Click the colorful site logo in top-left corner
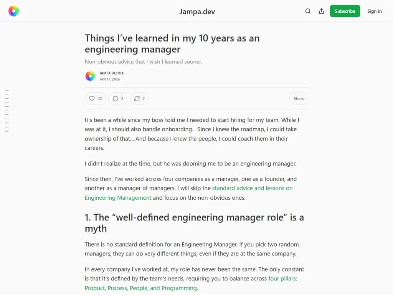Viewport: 393px width, 295px height. tap(14, 11)
